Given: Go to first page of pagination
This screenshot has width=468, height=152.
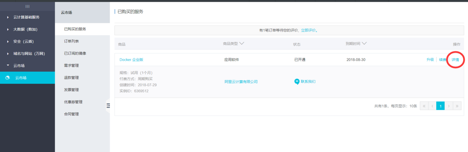Looking at the screenshot, I should point(424,106).
